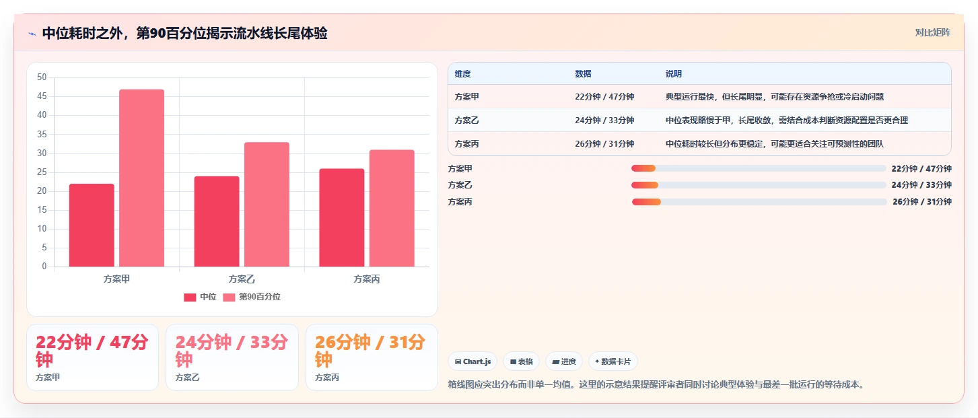Viewport: 978px width, 418px height.
Task: Click the 方案丙 x-axis label
Action: coord(367,279)
